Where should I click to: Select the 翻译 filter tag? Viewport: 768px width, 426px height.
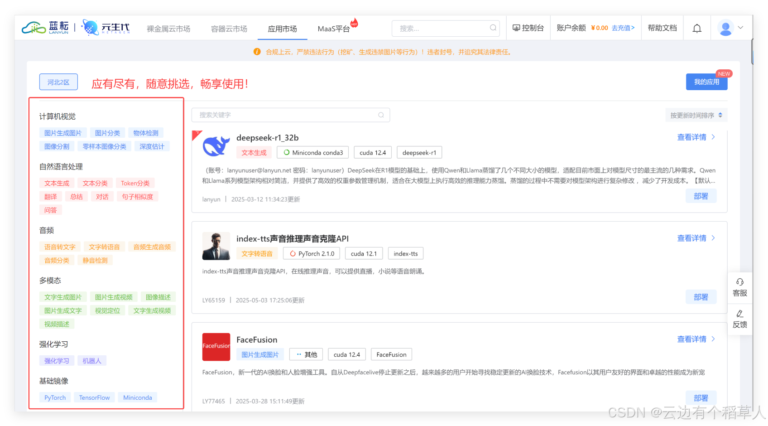[x=51, y=197]
